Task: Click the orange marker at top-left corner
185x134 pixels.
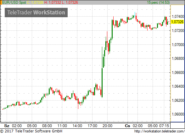Action: pyautogui.click(x=1, y=3)
